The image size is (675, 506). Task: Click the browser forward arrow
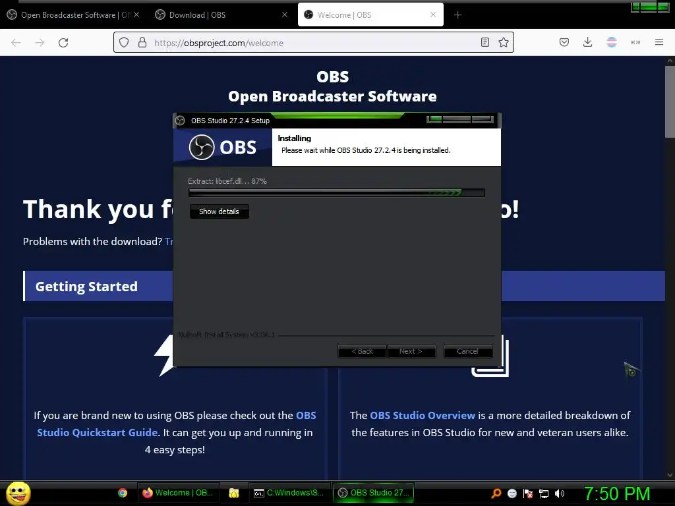[x=40, y=43]
